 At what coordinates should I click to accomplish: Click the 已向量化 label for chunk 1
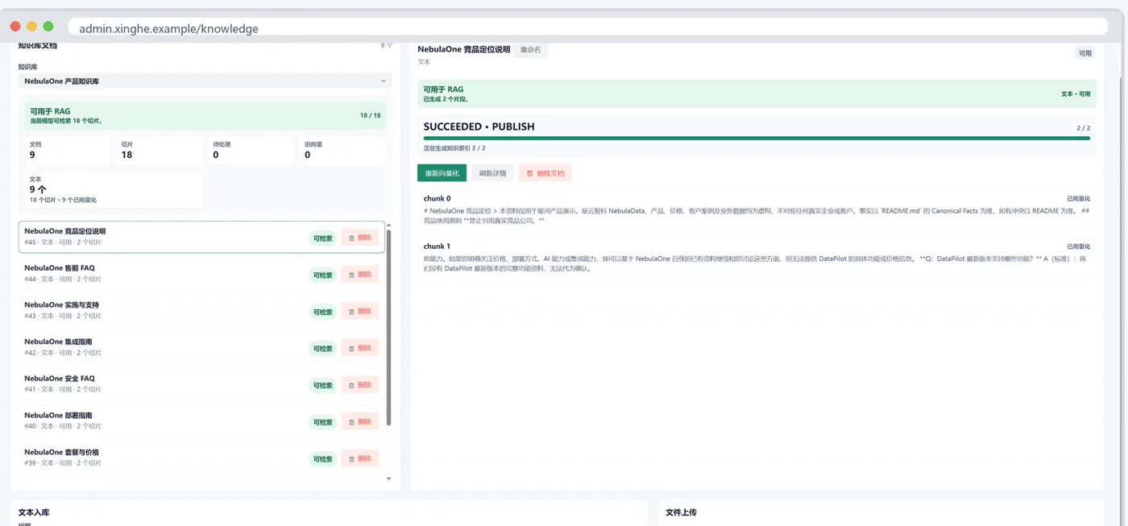pyautogui.click(x=1078, y=246)
